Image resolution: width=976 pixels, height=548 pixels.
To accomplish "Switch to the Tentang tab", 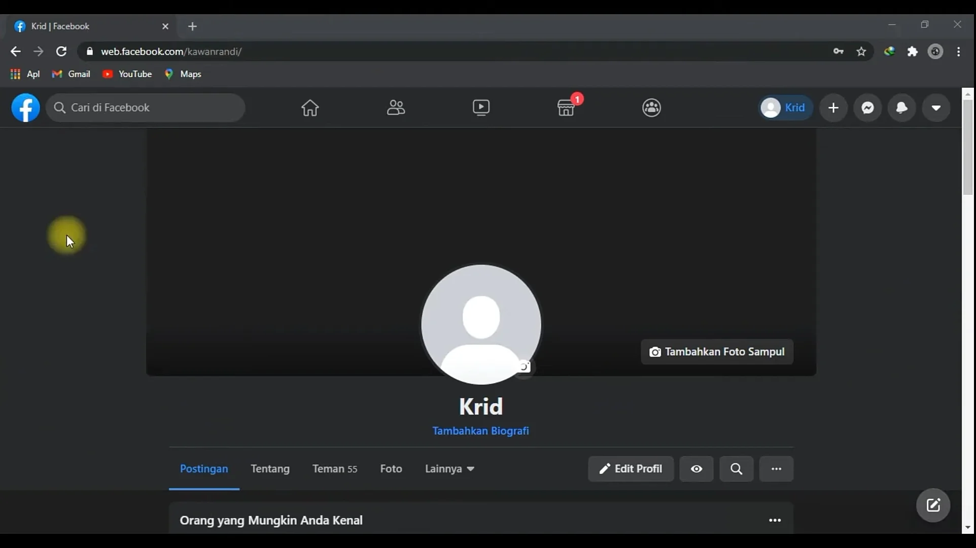I will [x=270, y=469].
